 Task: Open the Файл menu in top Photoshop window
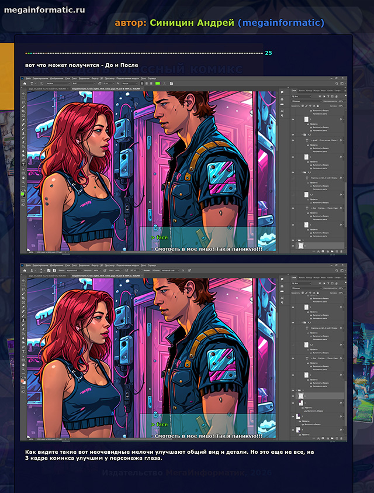(28, 78)
